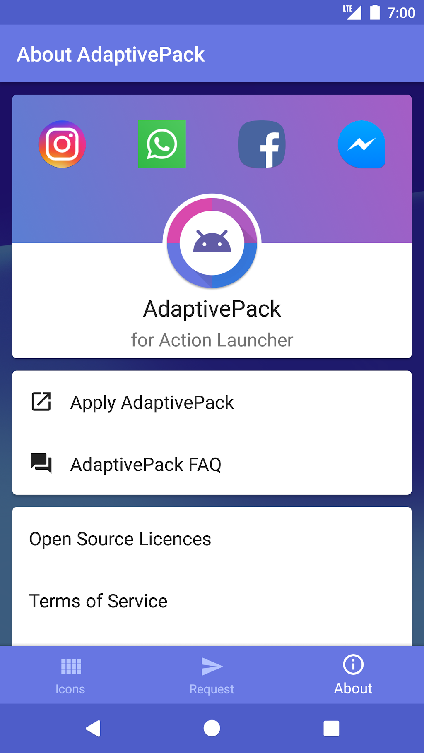Tap the Android home circle button

click(212, 728)
